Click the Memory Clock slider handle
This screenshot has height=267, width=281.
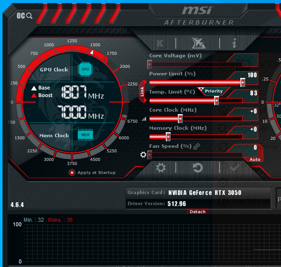[168, 137]
